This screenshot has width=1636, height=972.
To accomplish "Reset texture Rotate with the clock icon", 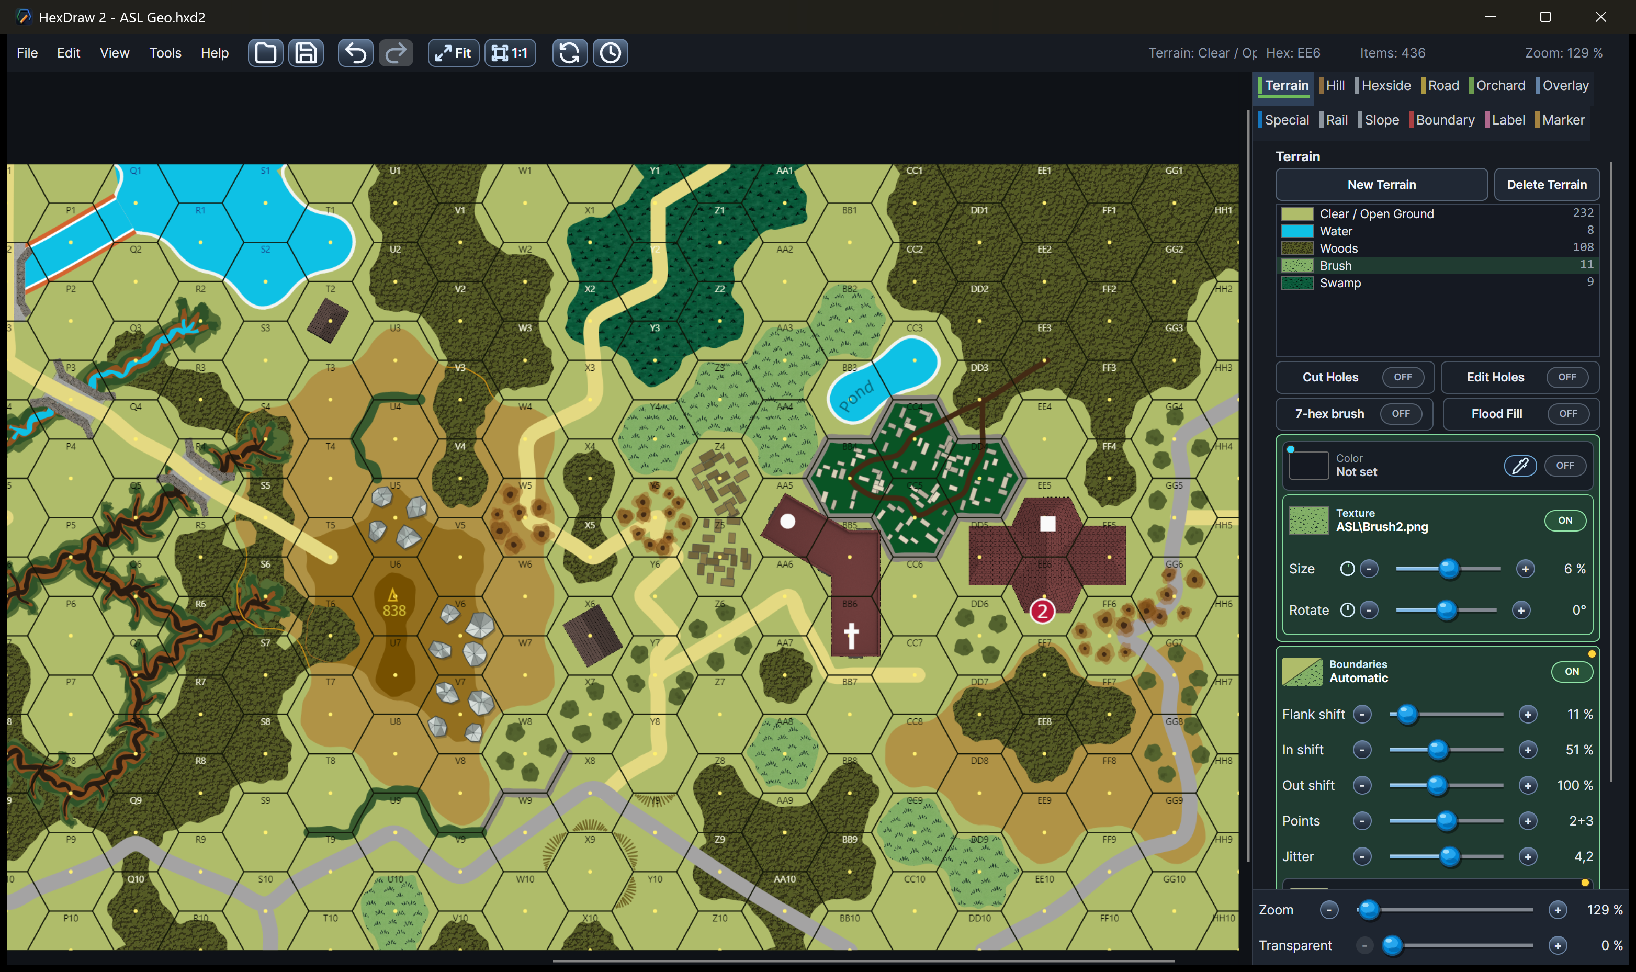I will [1347, 610].
